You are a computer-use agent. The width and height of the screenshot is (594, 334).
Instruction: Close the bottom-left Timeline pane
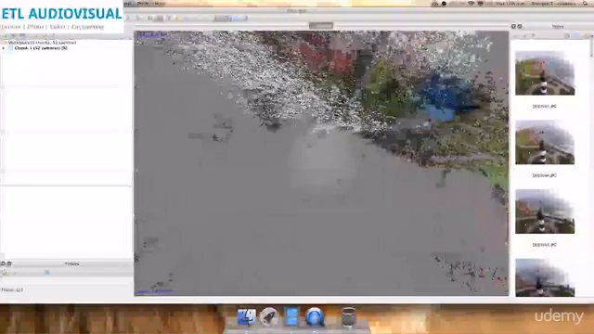3,263
